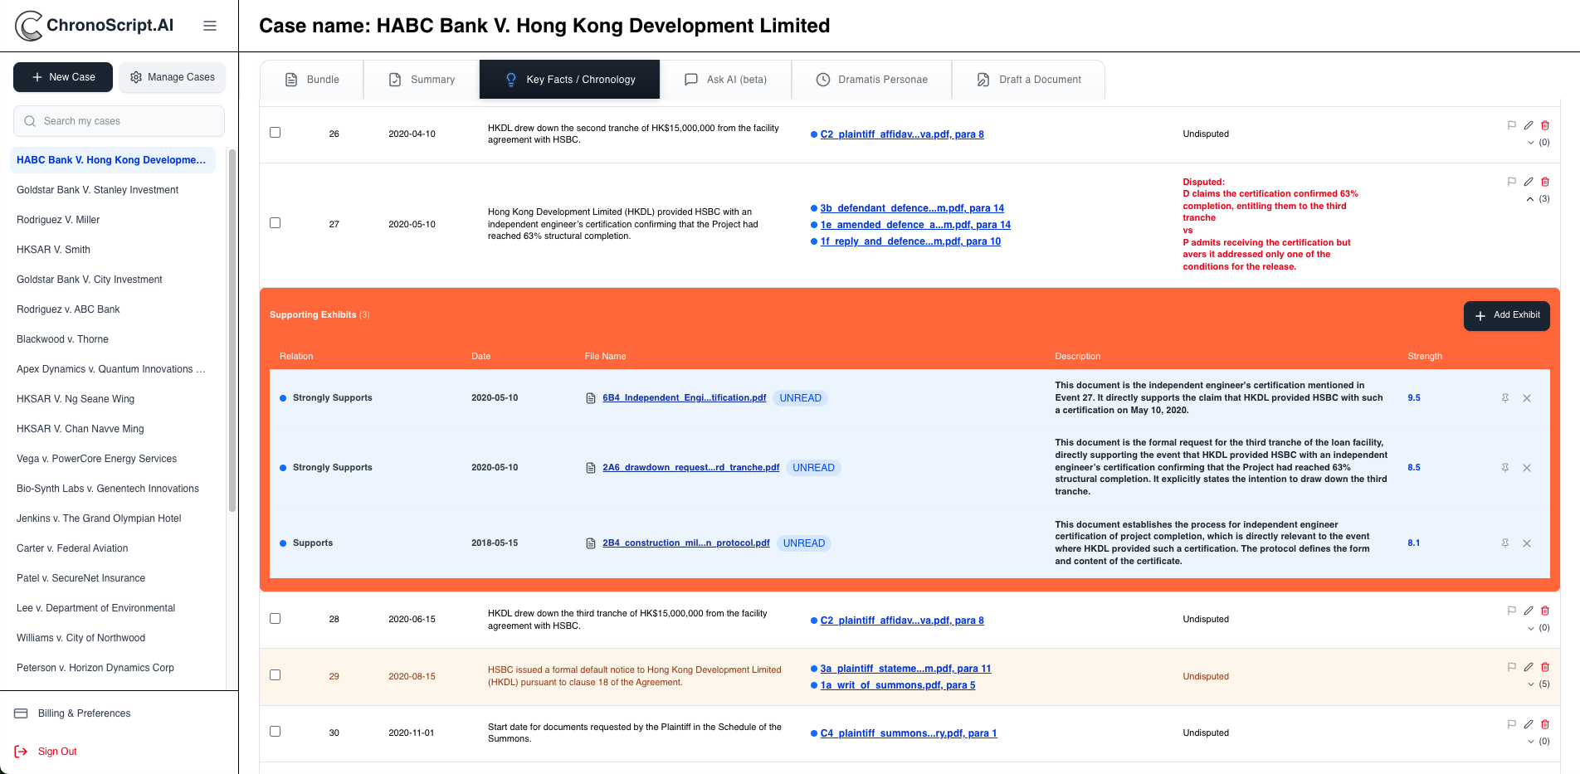Image resolution: width=1580 pixels, height=774 pixels.
Task: Expand the exhibits chevron for event 29
Action: click(x=1530, y=684)
